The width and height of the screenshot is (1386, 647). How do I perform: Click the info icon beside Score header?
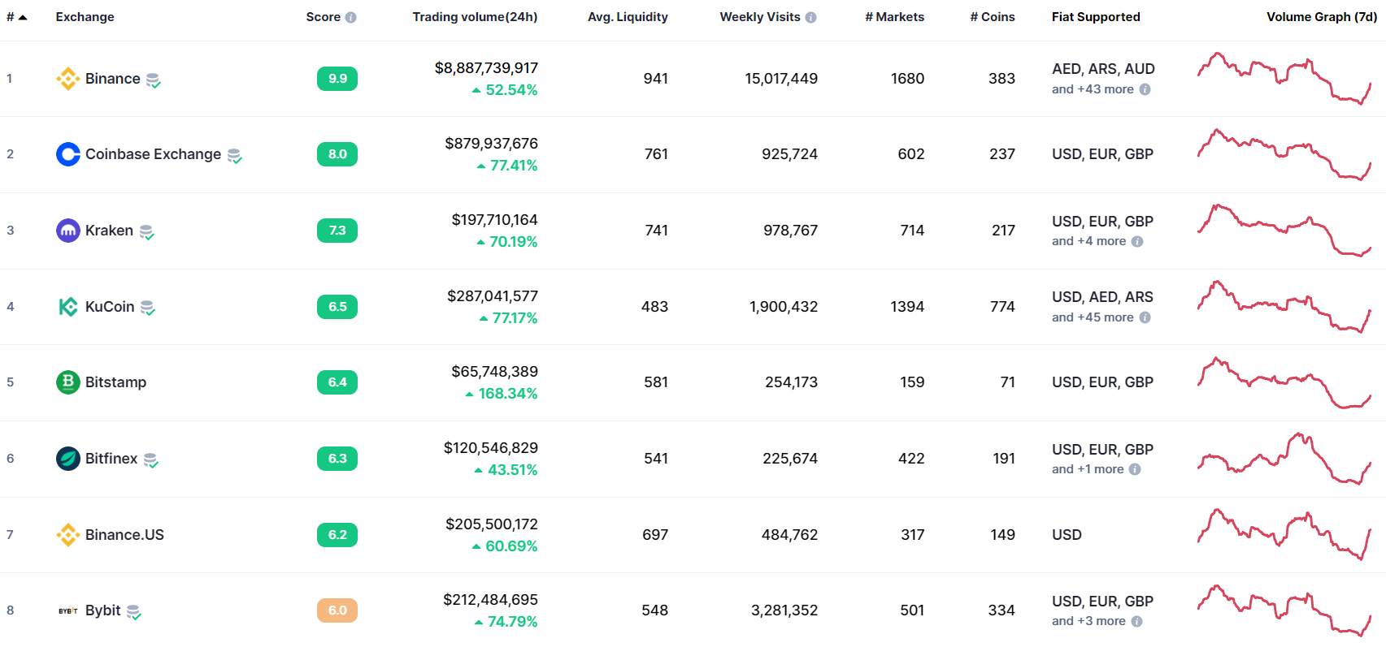click(350, 17)
